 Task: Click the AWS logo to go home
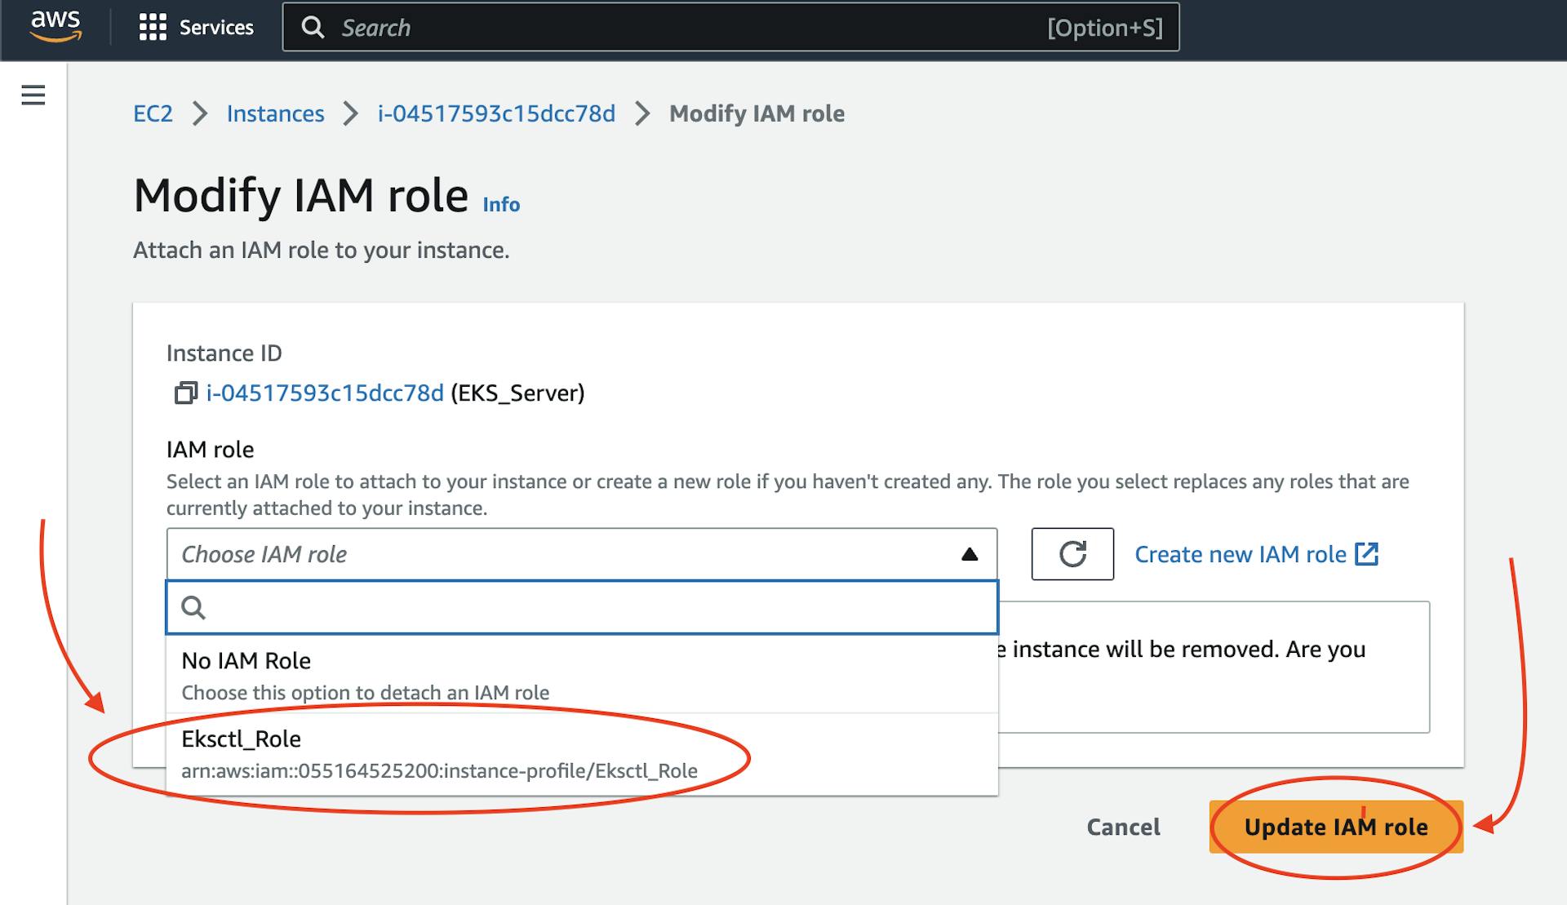click(55, 24)
